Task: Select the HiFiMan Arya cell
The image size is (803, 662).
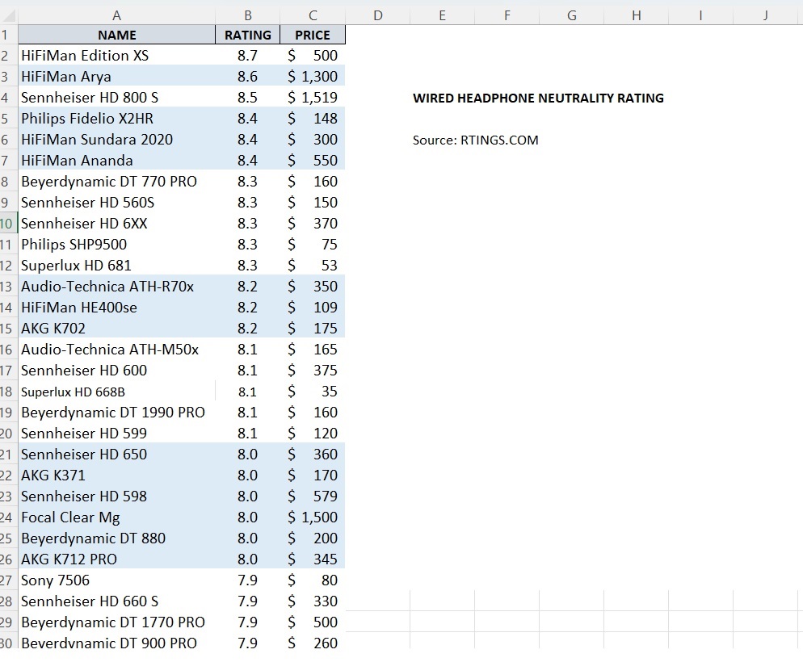Action: point(117,76)
